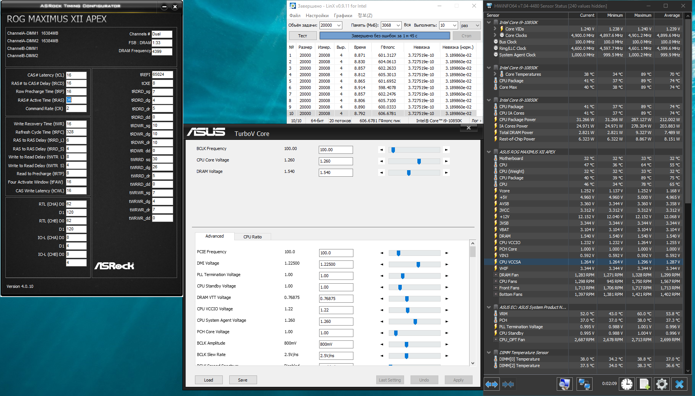The image size is (695, 396).
Task: Increase PCH Core Voltage with right arrow
Action: (x=447, y=333)
